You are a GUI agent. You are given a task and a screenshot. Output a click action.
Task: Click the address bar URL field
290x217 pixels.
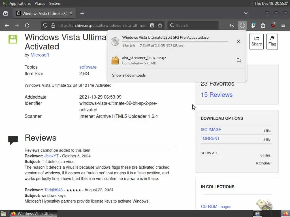pos(103,25)
